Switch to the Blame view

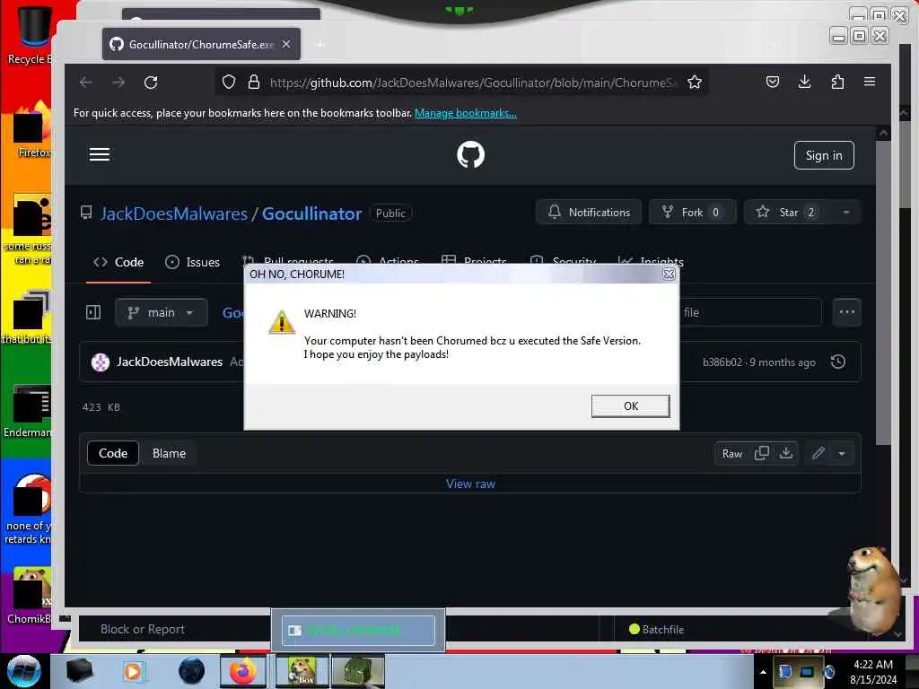tap(169, 453)
